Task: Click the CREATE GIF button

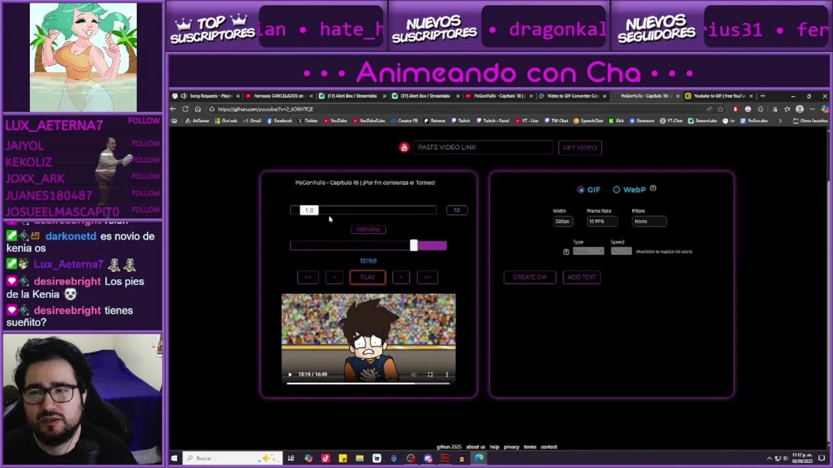Action: 530,277
